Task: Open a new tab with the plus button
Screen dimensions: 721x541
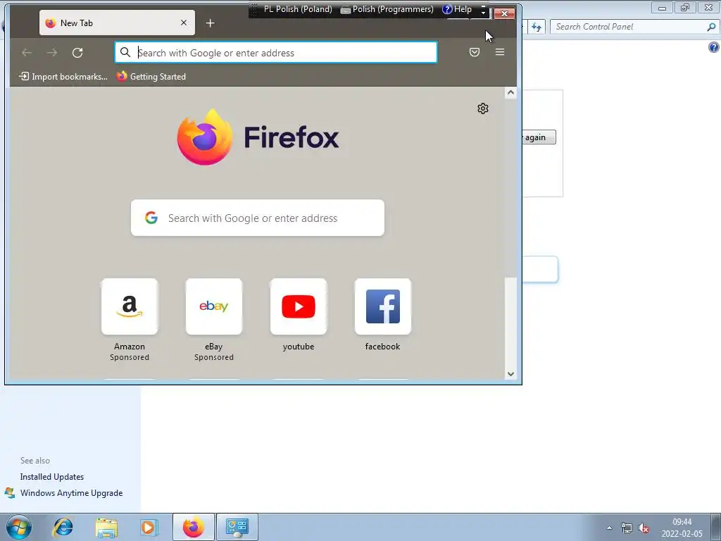Action: [x=210, y=23]
